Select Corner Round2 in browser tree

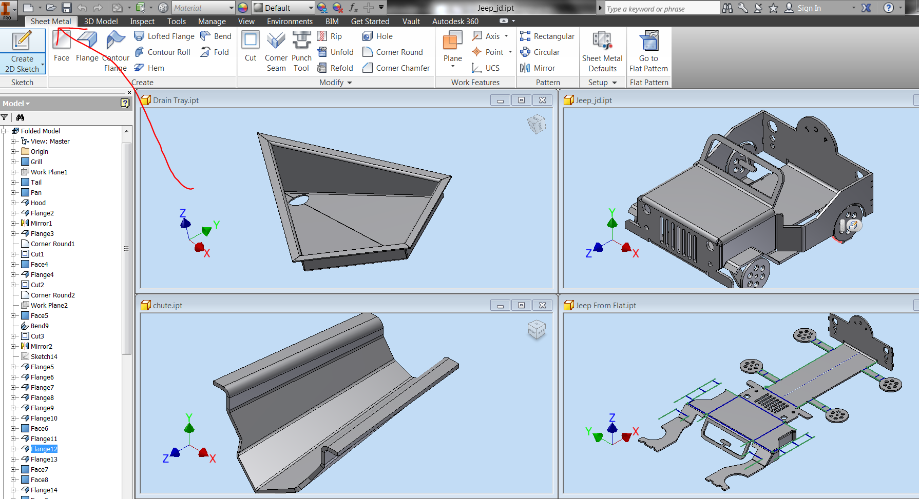(52, 295)
